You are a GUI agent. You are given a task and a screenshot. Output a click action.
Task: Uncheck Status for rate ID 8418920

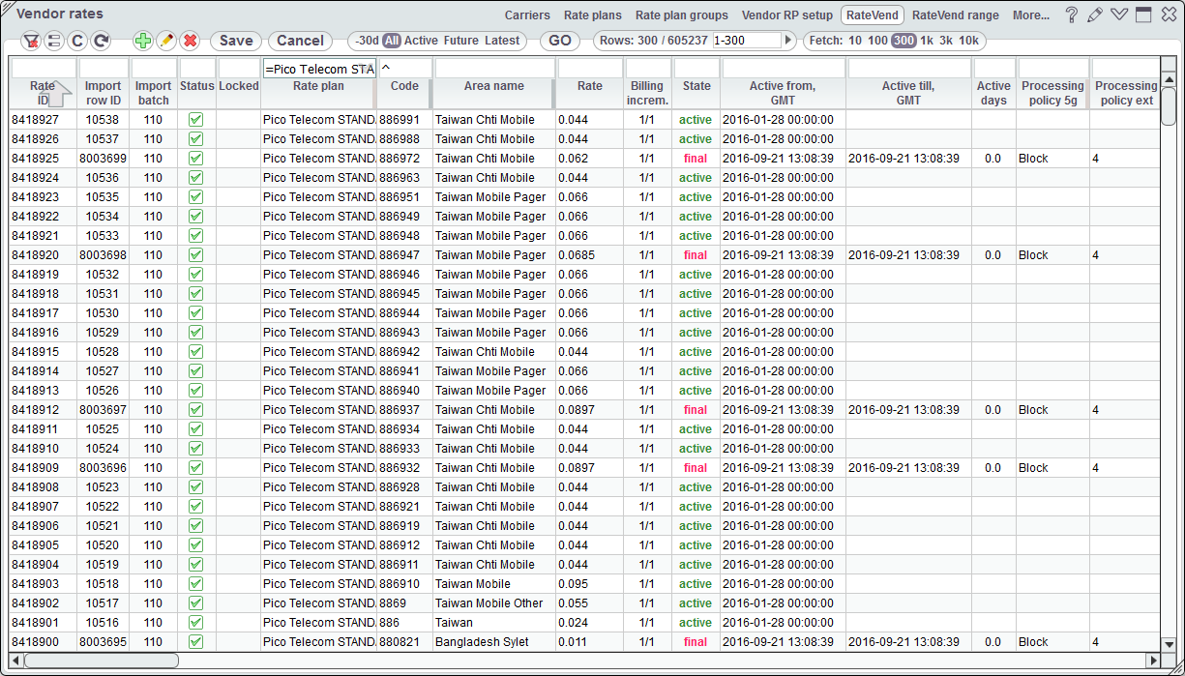coord(196,254)
